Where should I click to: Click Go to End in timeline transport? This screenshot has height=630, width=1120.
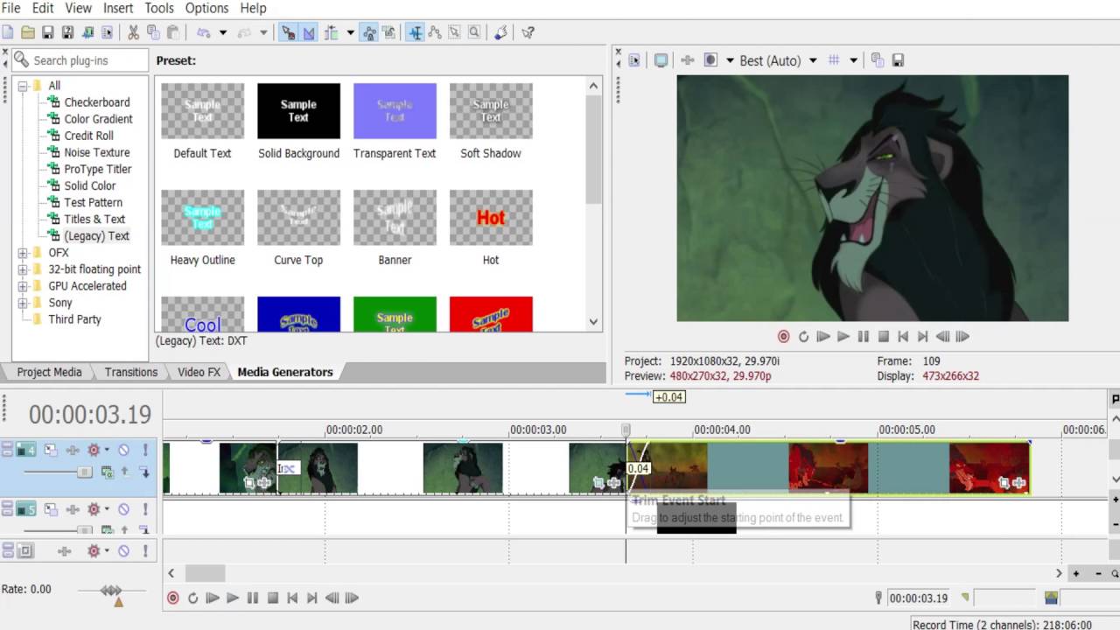[x=311, y=598]
